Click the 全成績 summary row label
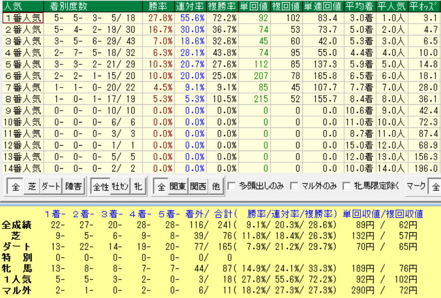This screenshot has height=298, width=441. pyautogui.click(x=17, y=225)
